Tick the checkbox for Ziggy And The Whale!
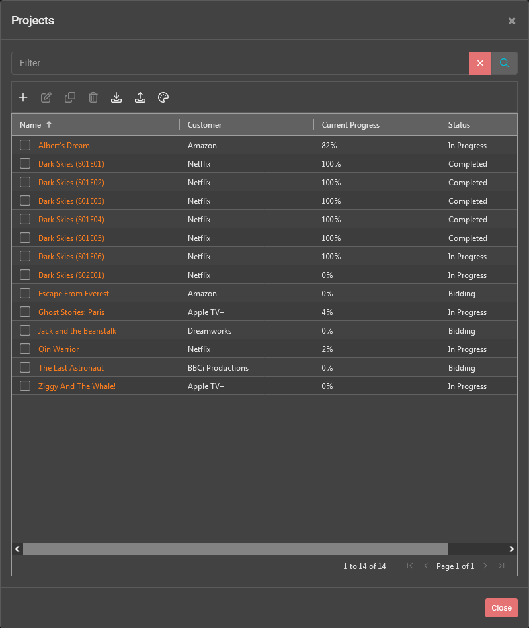Image resolution: width=529 pixels, height=628 pixels. (24, 386)
